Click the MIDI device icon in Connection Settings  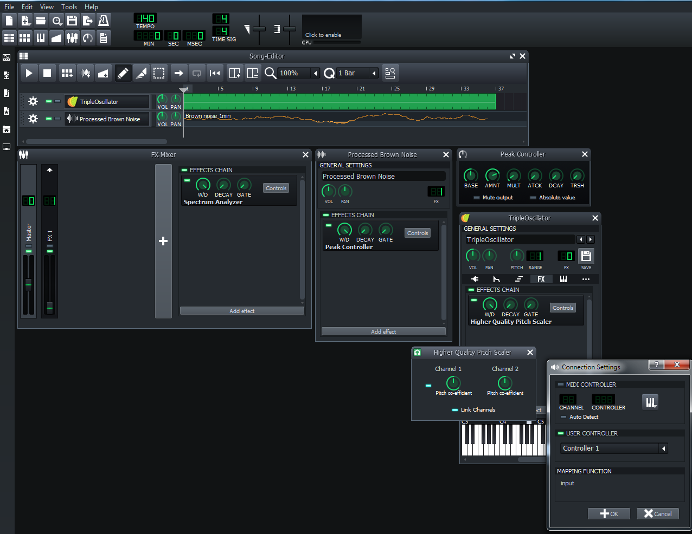pos(650,402)
